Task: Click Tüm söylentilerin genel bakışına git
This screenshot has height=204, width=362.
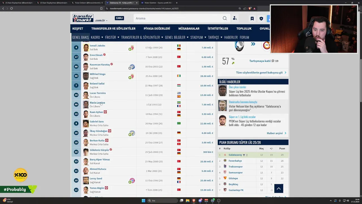Action: [x=259, y=73]
